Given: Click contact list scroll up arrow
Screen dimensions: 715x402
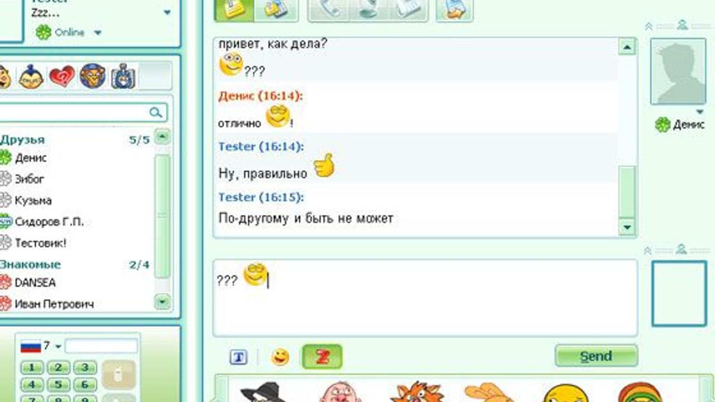Looking at the screenshot, I should click(163, 137).
